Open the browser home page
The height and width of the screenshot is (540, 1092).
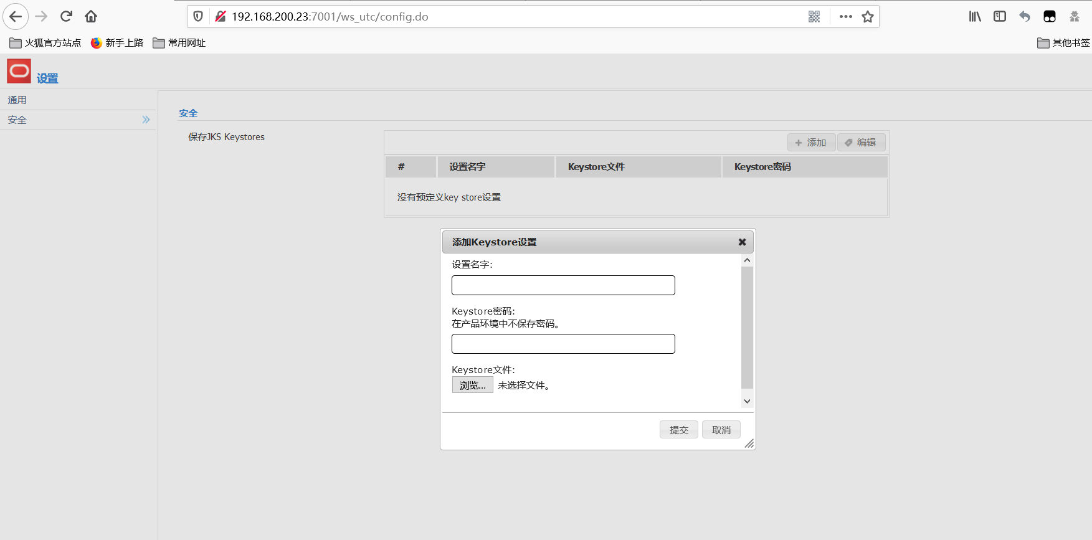[x=91, y=17]
